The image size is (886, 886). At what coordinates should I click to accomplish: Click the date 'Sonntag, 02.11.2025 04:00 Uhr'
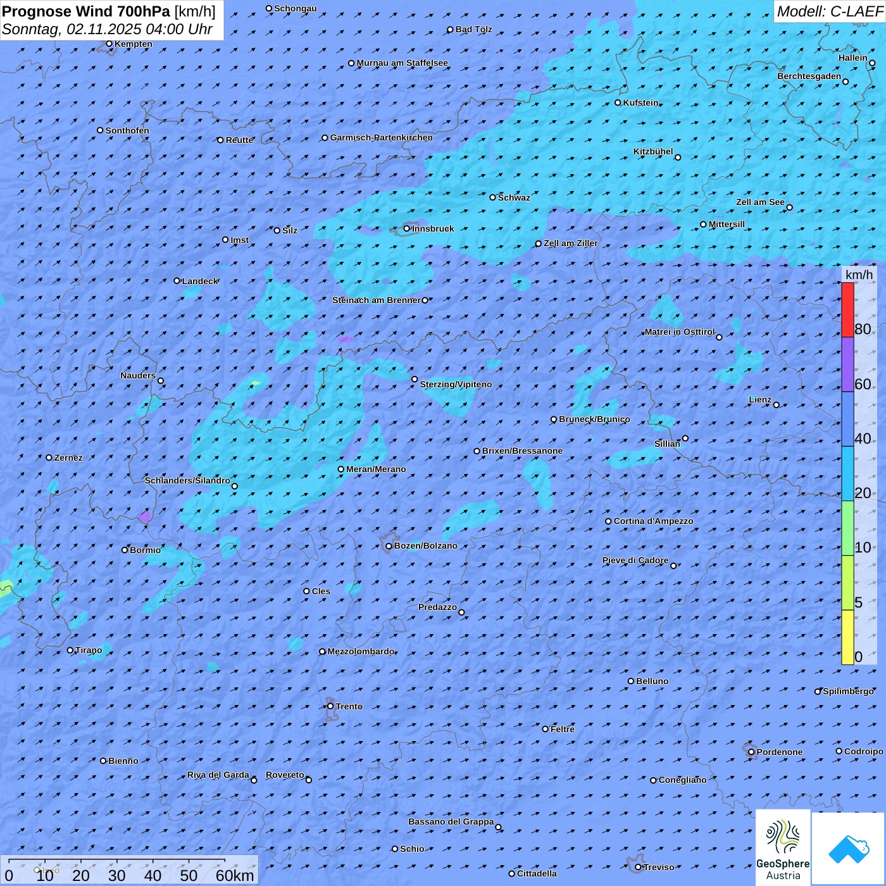click(x=108, y=29)
